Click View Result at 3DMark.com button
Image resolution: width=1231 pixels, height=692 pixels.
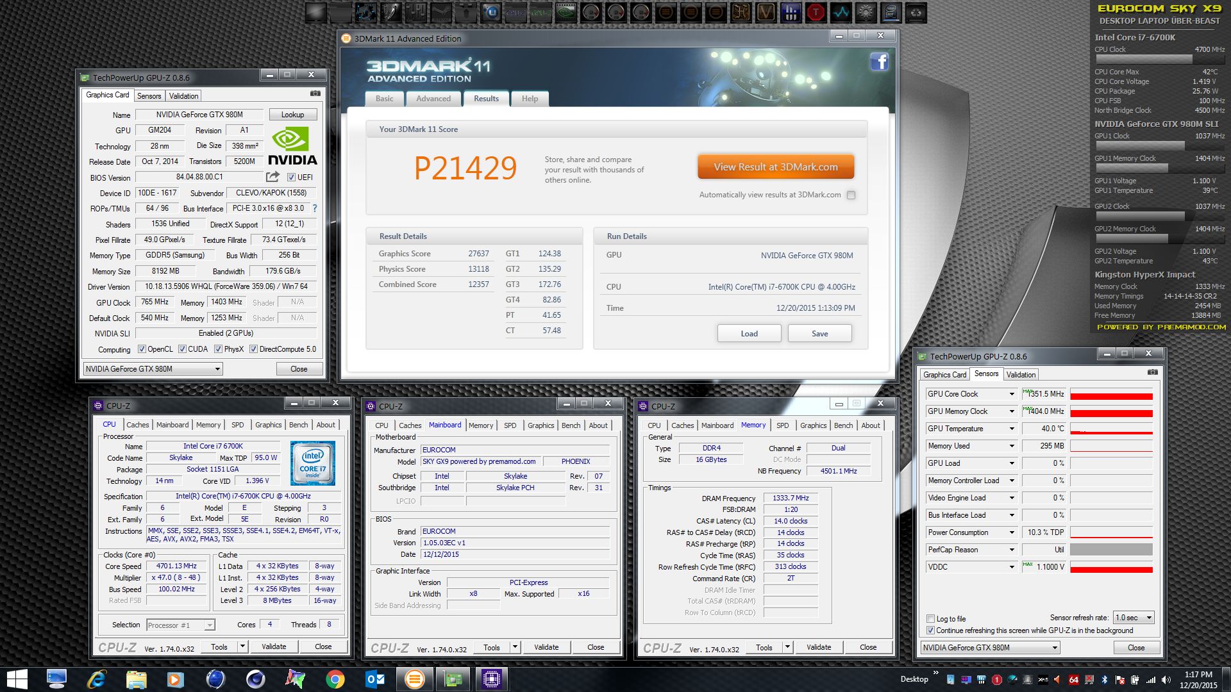tap(776, 167)
